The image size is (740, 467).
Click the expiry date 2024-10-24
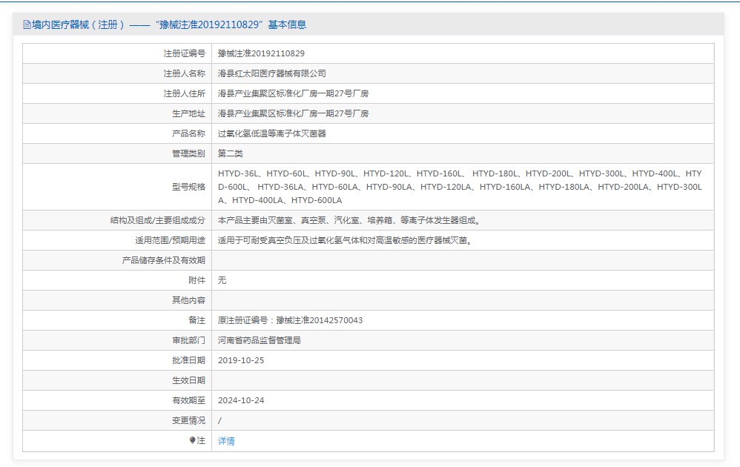pyautogui.click(x=241, y=400)
